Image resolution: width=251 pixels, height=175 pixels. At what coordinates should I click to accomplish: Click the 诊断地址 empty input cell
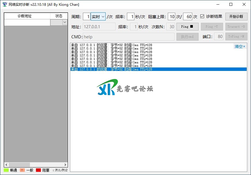(27, 22)
